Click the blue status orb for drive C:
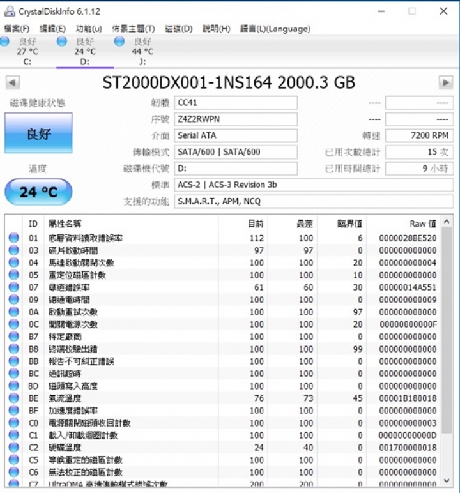Viewport: 460px width, 493px height. point(4,42)
